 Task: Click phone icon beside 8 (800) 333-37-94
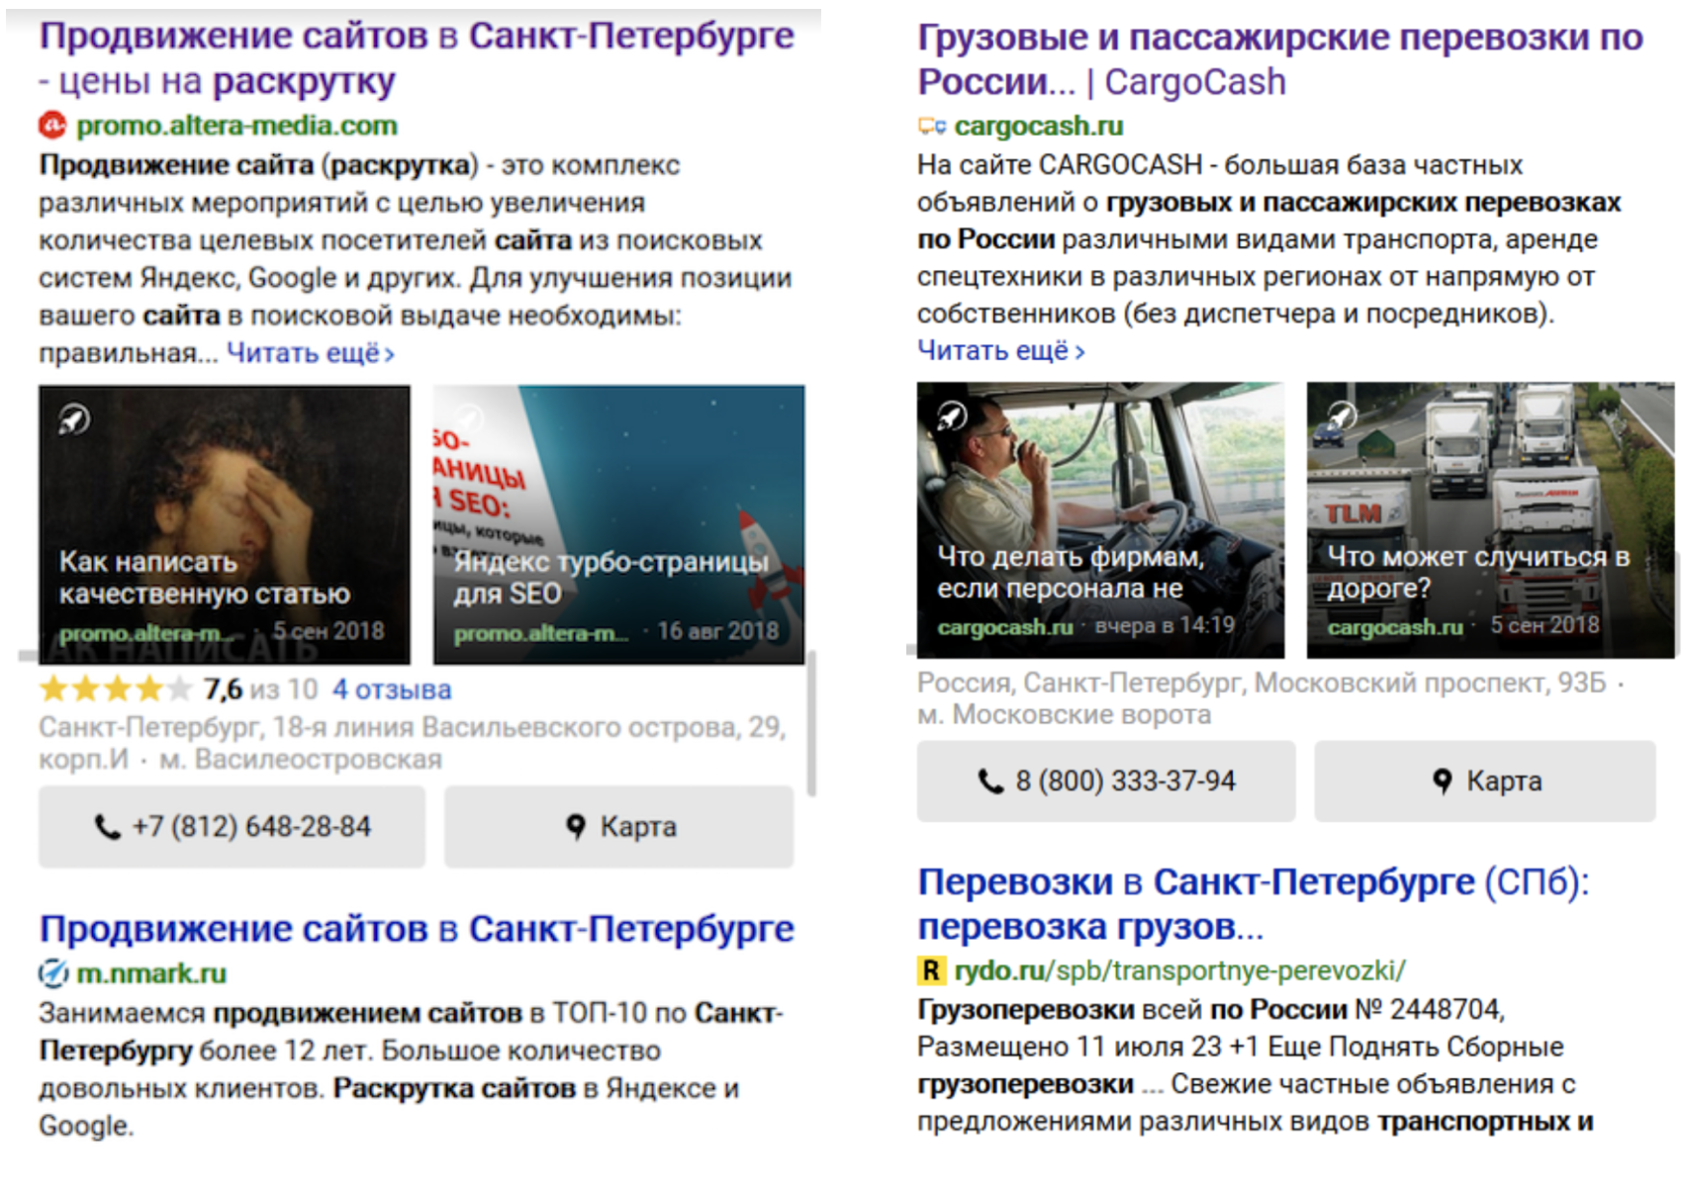point(990,781)
